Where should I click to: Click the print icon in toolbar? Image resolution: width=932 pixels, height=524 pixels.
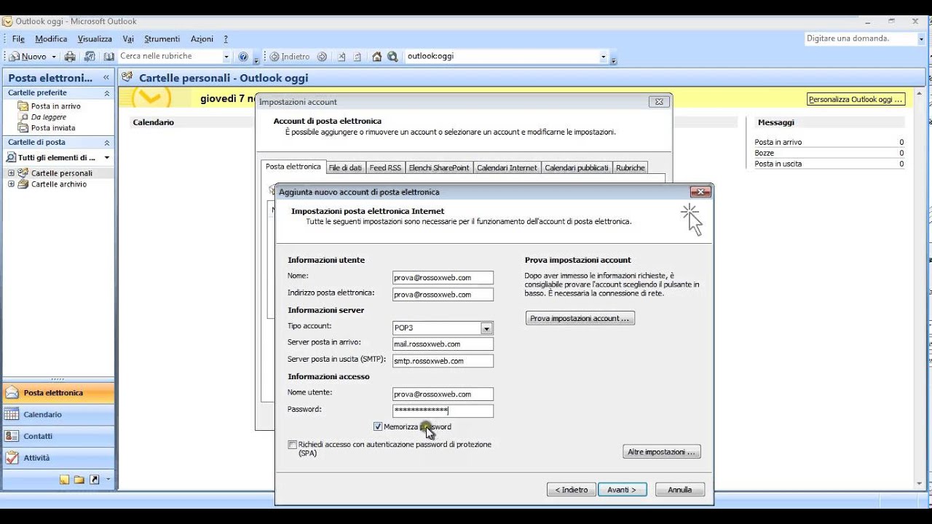point(70,57)
